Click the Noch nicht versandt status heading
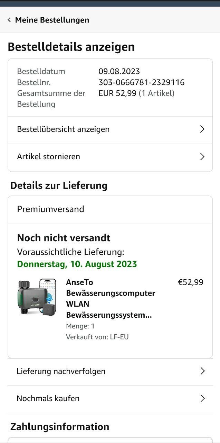This screenshot has height=443, width=220. point(64,238)
